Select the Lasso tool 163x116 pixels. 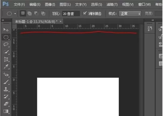pyautogui.click(x=6, y=44)
